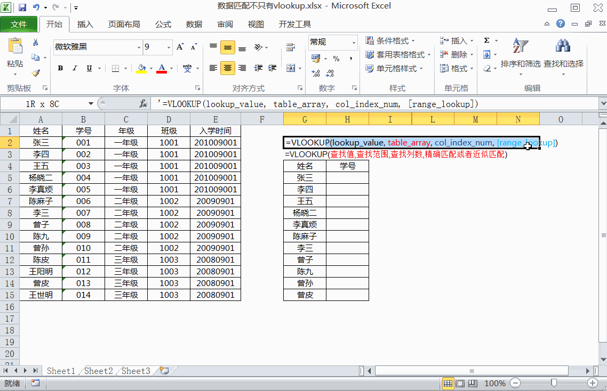The width and height of the screenshot is (607, 391).
Task: Click the fx insert function icon
Action: tap(143, 104)
